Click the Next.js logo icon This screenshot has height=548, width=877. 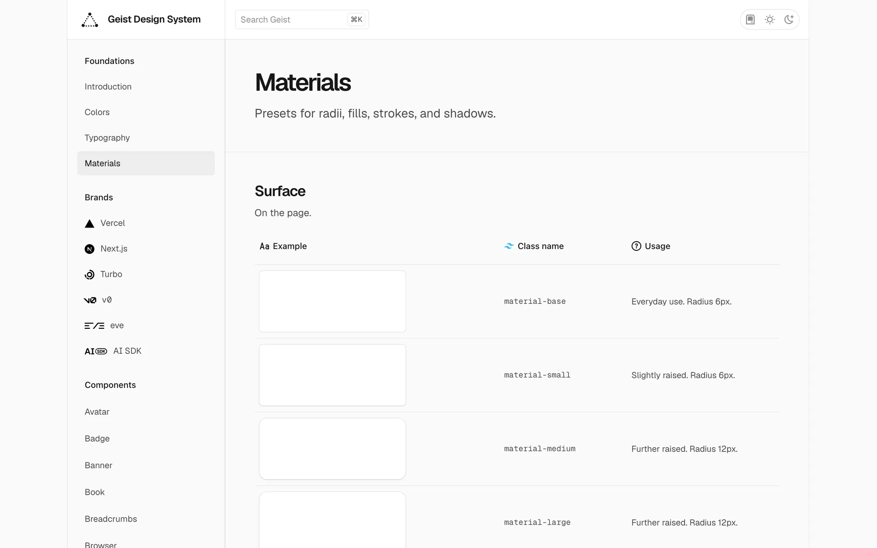tap(89, 249)
